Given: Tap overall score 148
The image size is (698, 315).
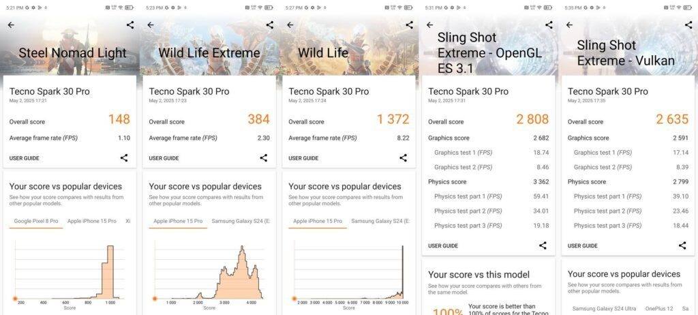Looking at the screenshot, I should [x=119, y=119].
